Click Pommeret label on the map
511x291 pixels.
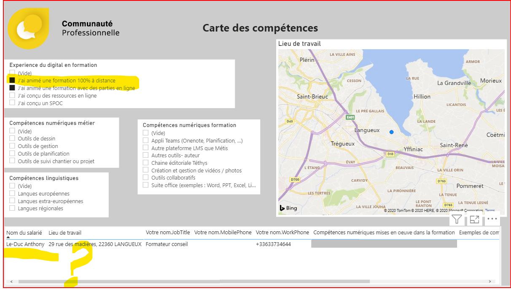pos(470,186)
